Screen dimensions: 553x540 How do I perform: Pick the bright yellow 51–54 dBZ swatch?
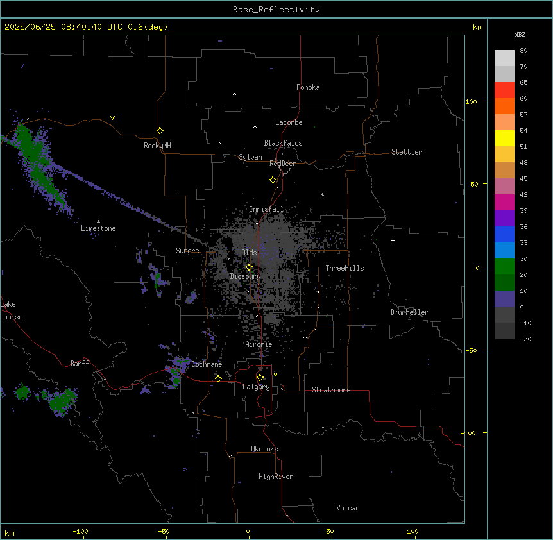504,138
